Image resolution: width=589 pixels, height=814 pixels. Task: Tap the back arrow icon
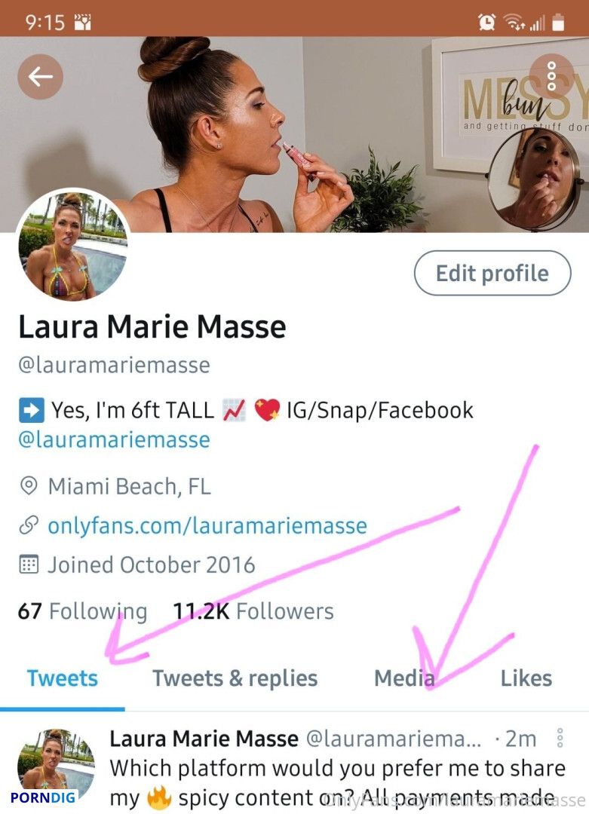click(41, 77)
